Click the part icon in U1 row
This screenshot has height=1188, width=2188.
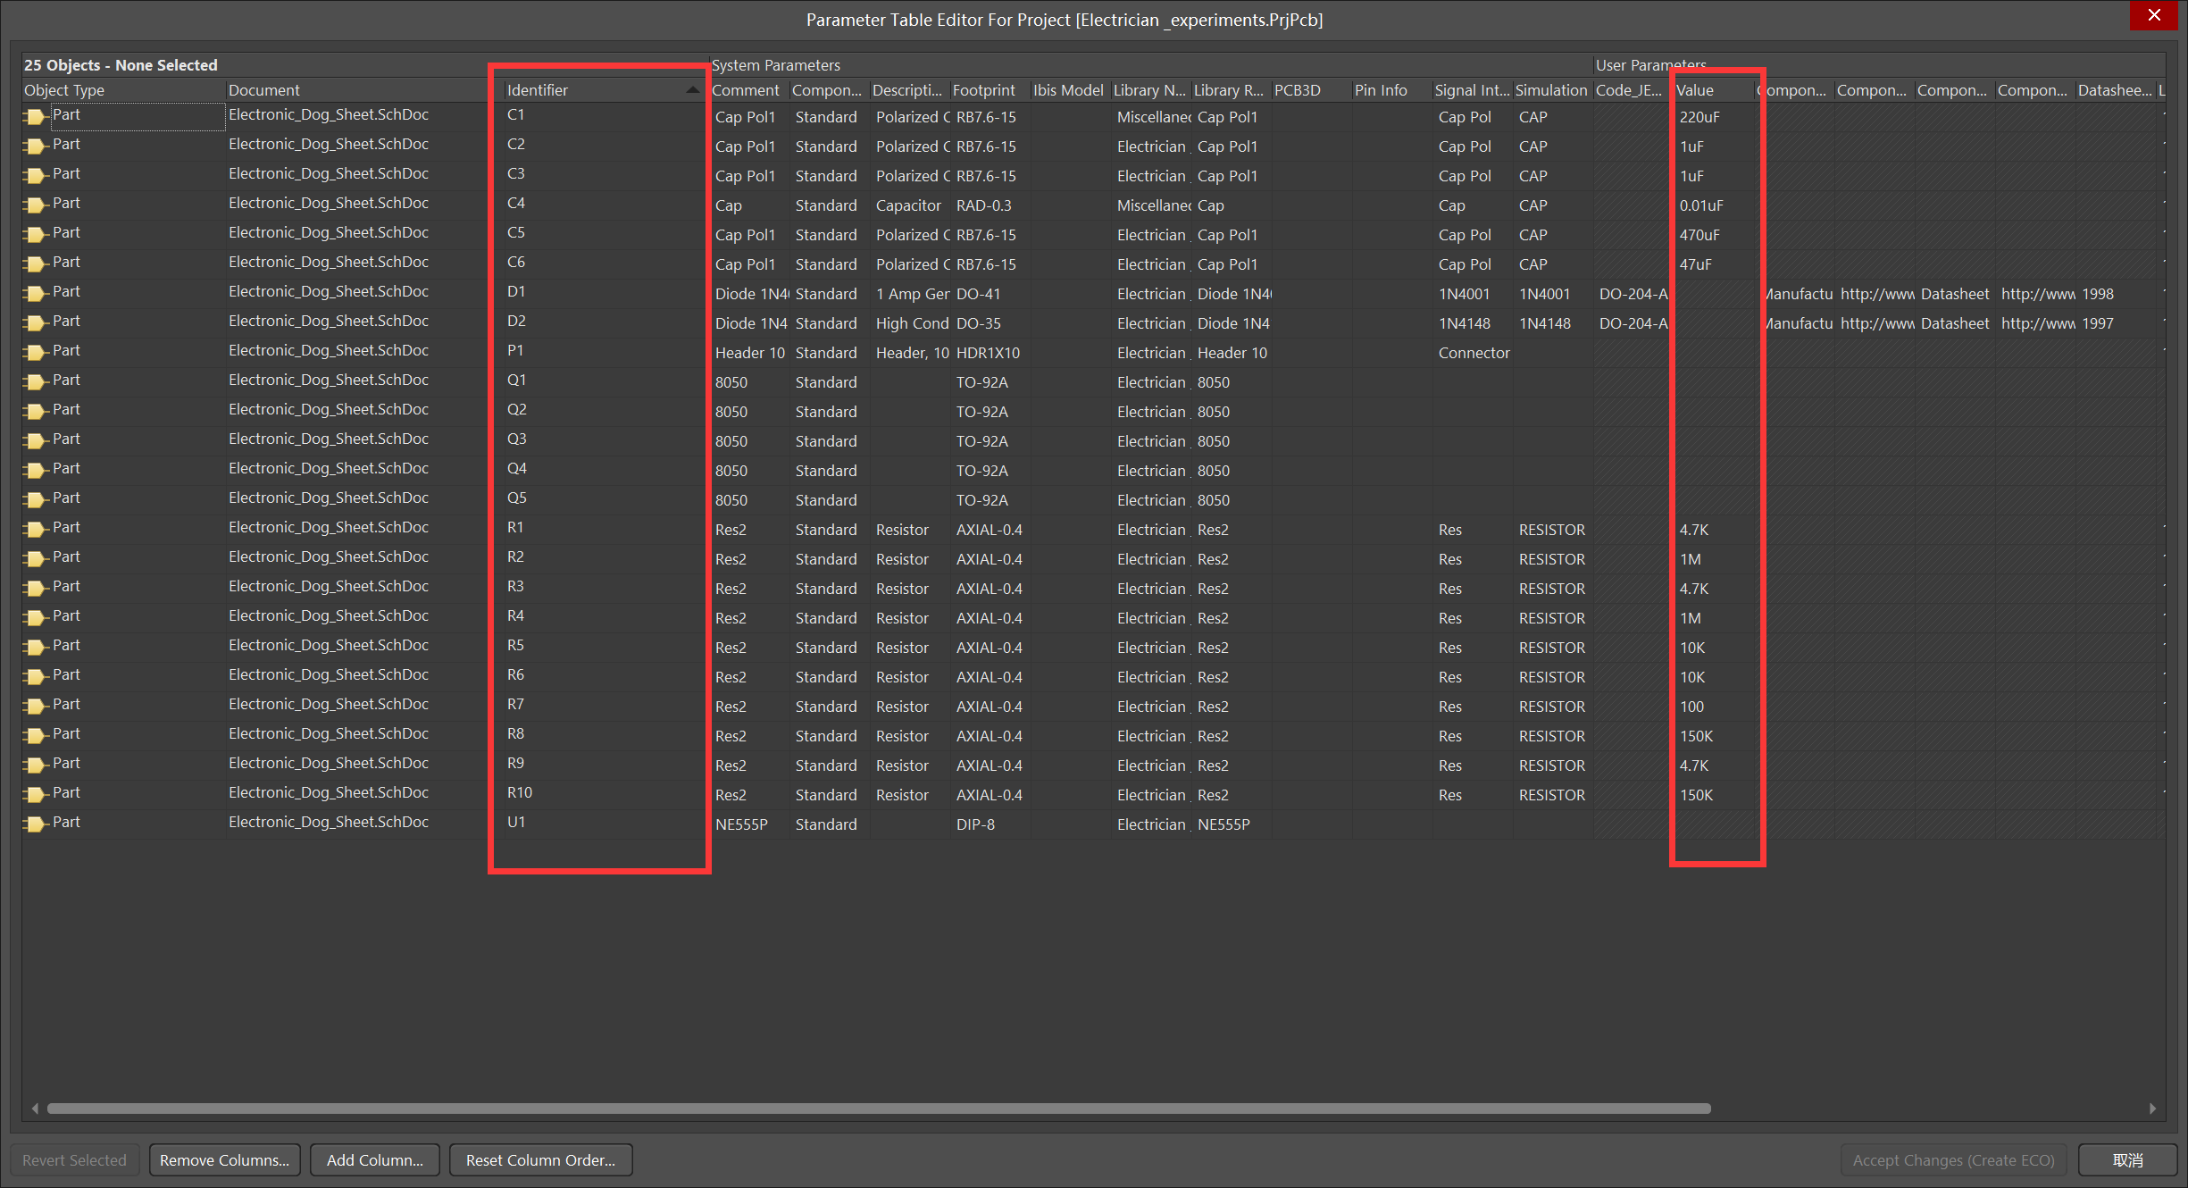click(35, 824)
